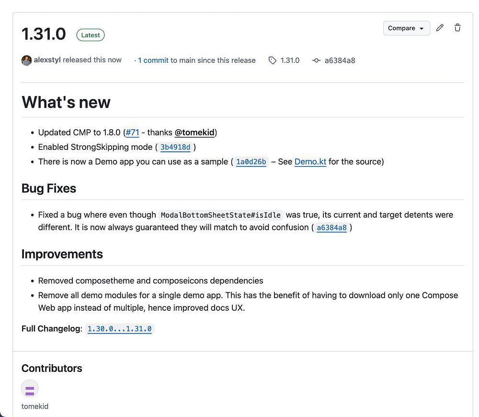Click the Latest badge
Screen dimensions: 479x417
(x=91, y=35)
